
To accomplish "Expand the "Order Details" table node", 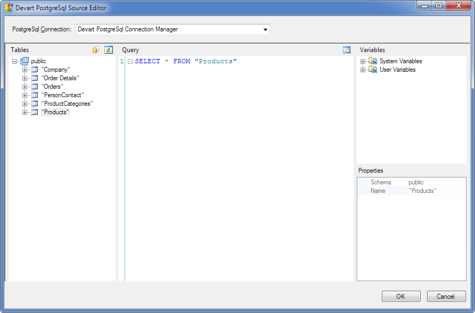I will click(24, 78).
